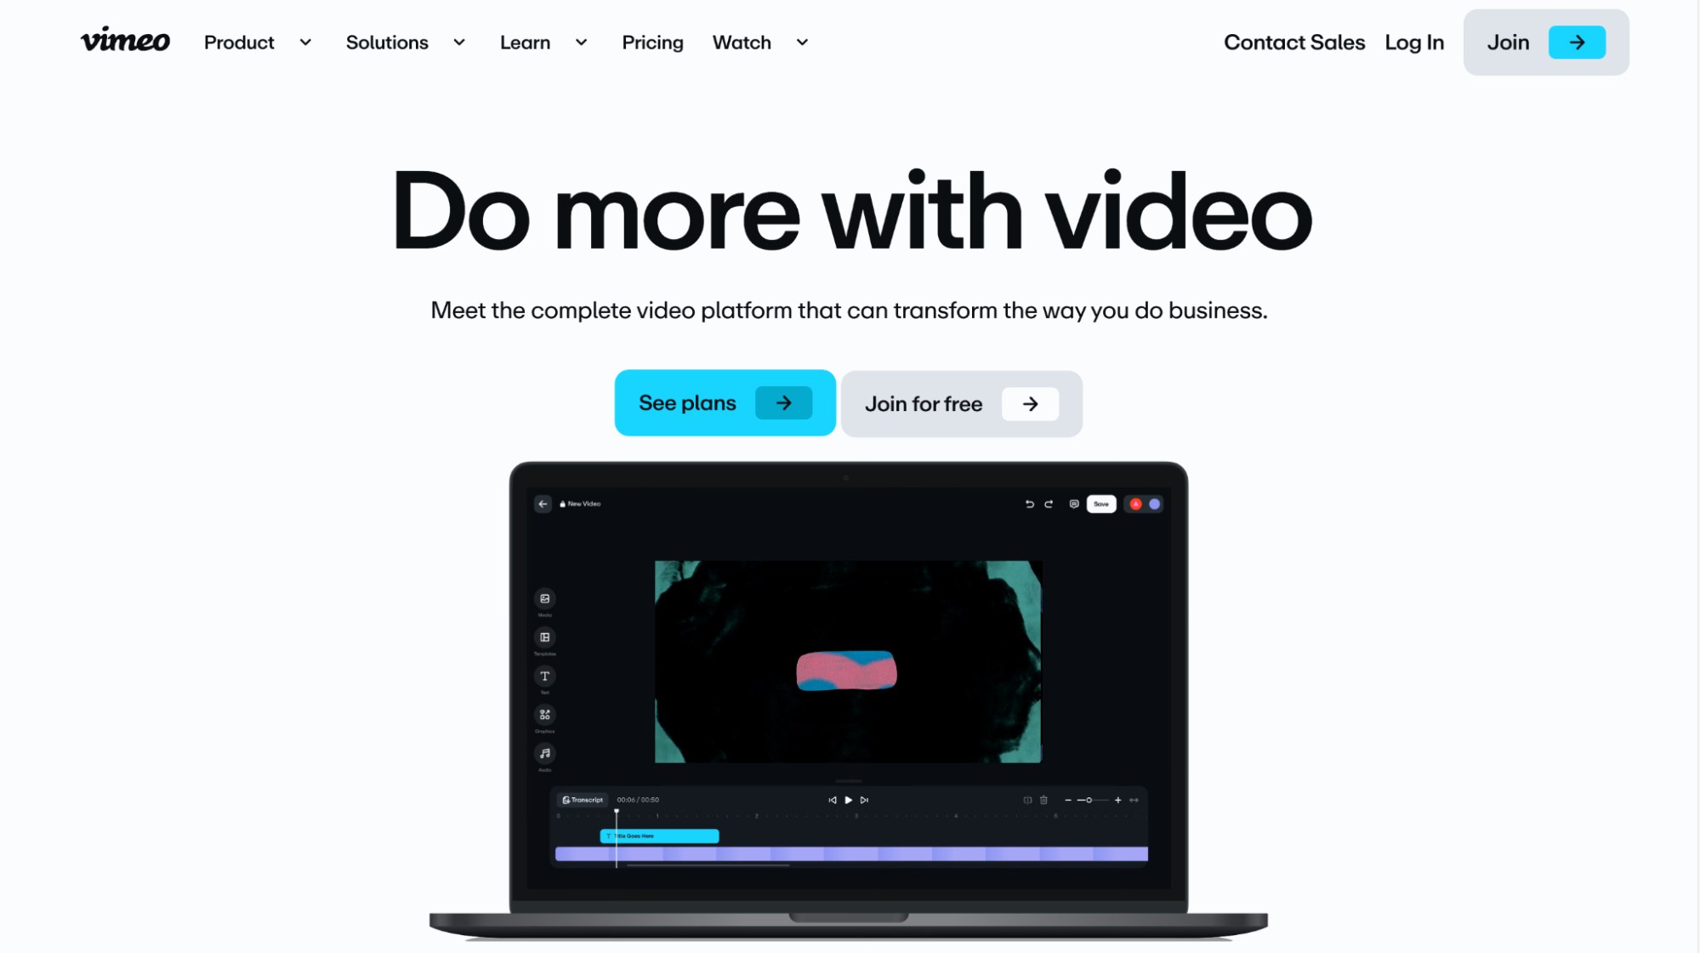Click the cyan clip in timeline

point(658,834)
